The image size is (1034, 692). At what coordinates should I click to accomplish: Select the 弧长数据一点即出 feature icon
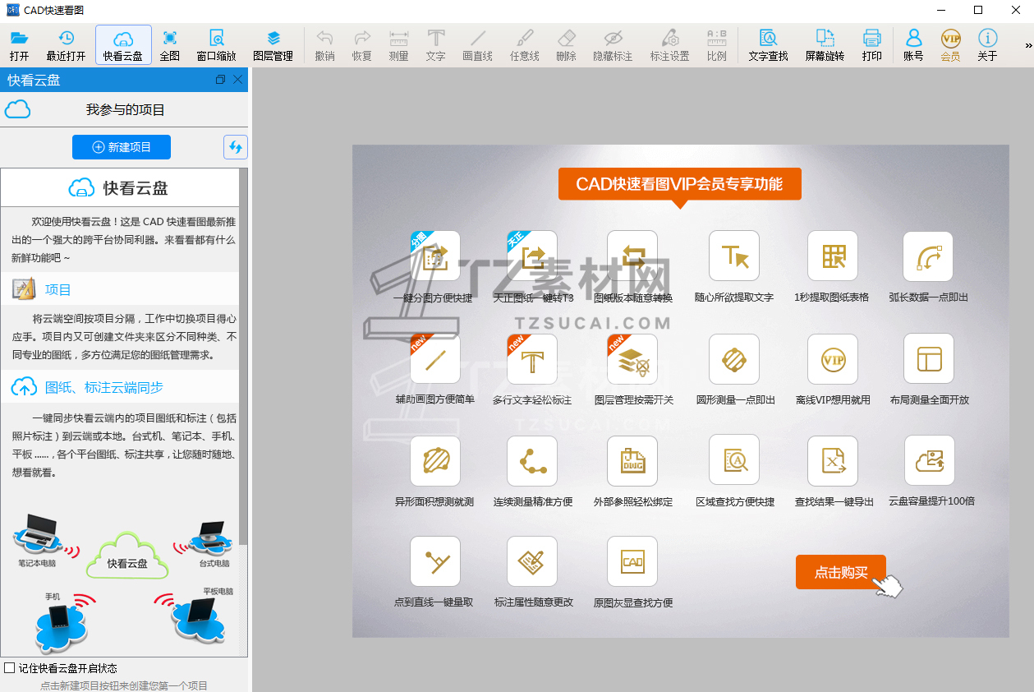929,256
